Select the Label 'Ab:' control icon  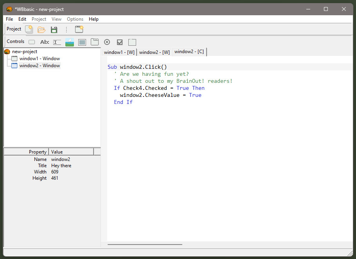45,42
